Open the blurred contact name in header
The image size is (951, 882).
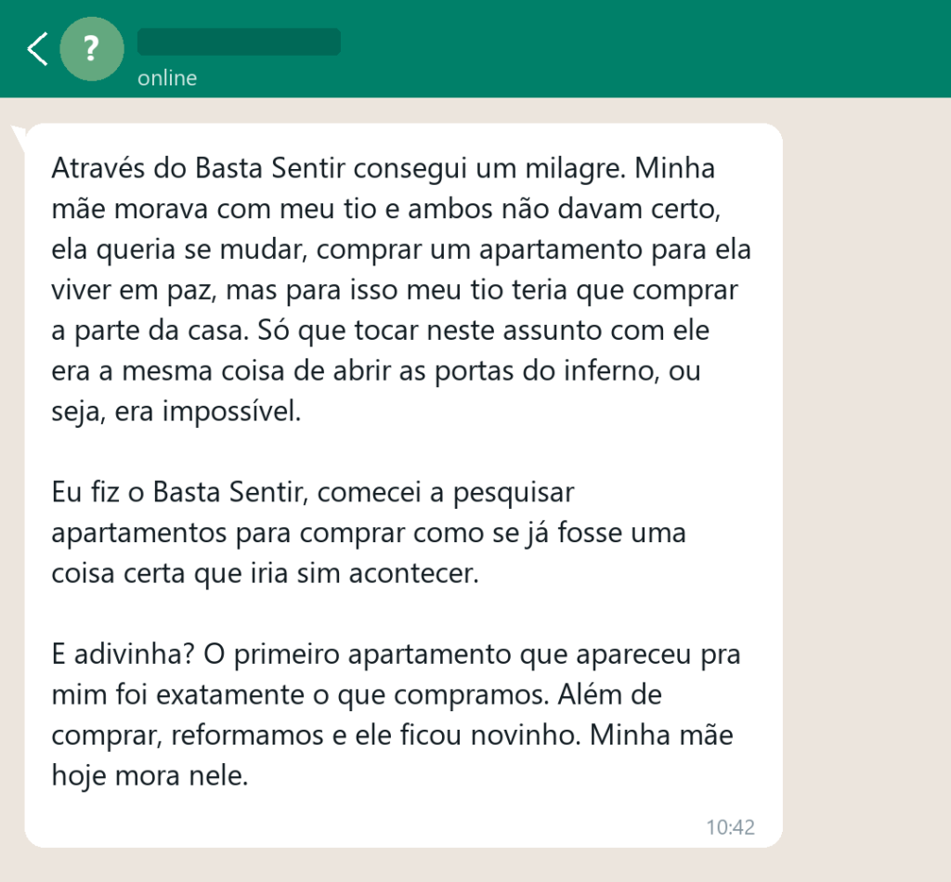coord(239,42)
